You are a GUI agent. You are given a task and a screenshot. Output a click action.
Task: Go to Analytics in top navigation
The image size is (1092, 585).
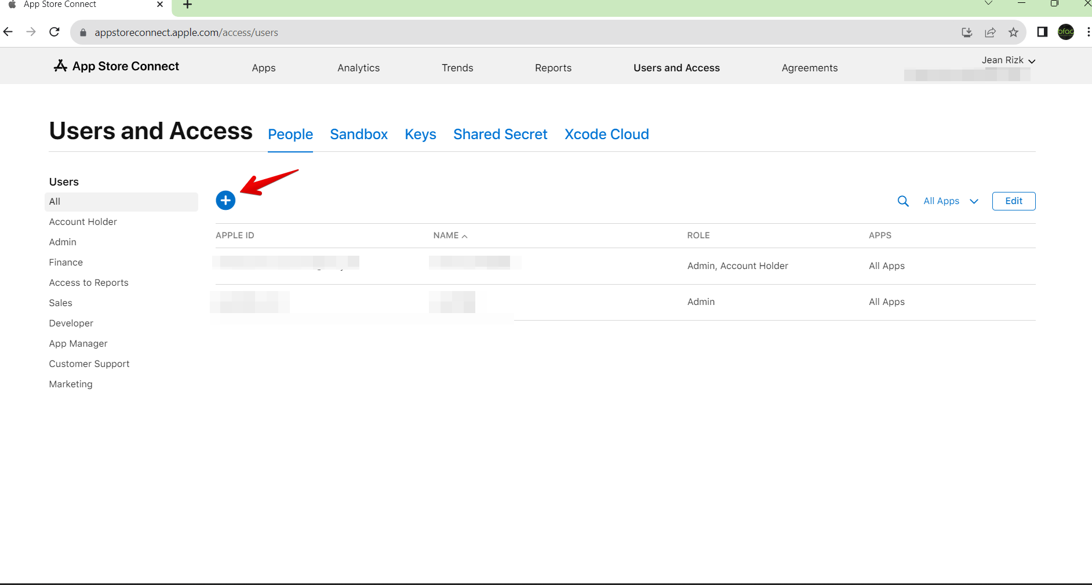pos(358,68)
